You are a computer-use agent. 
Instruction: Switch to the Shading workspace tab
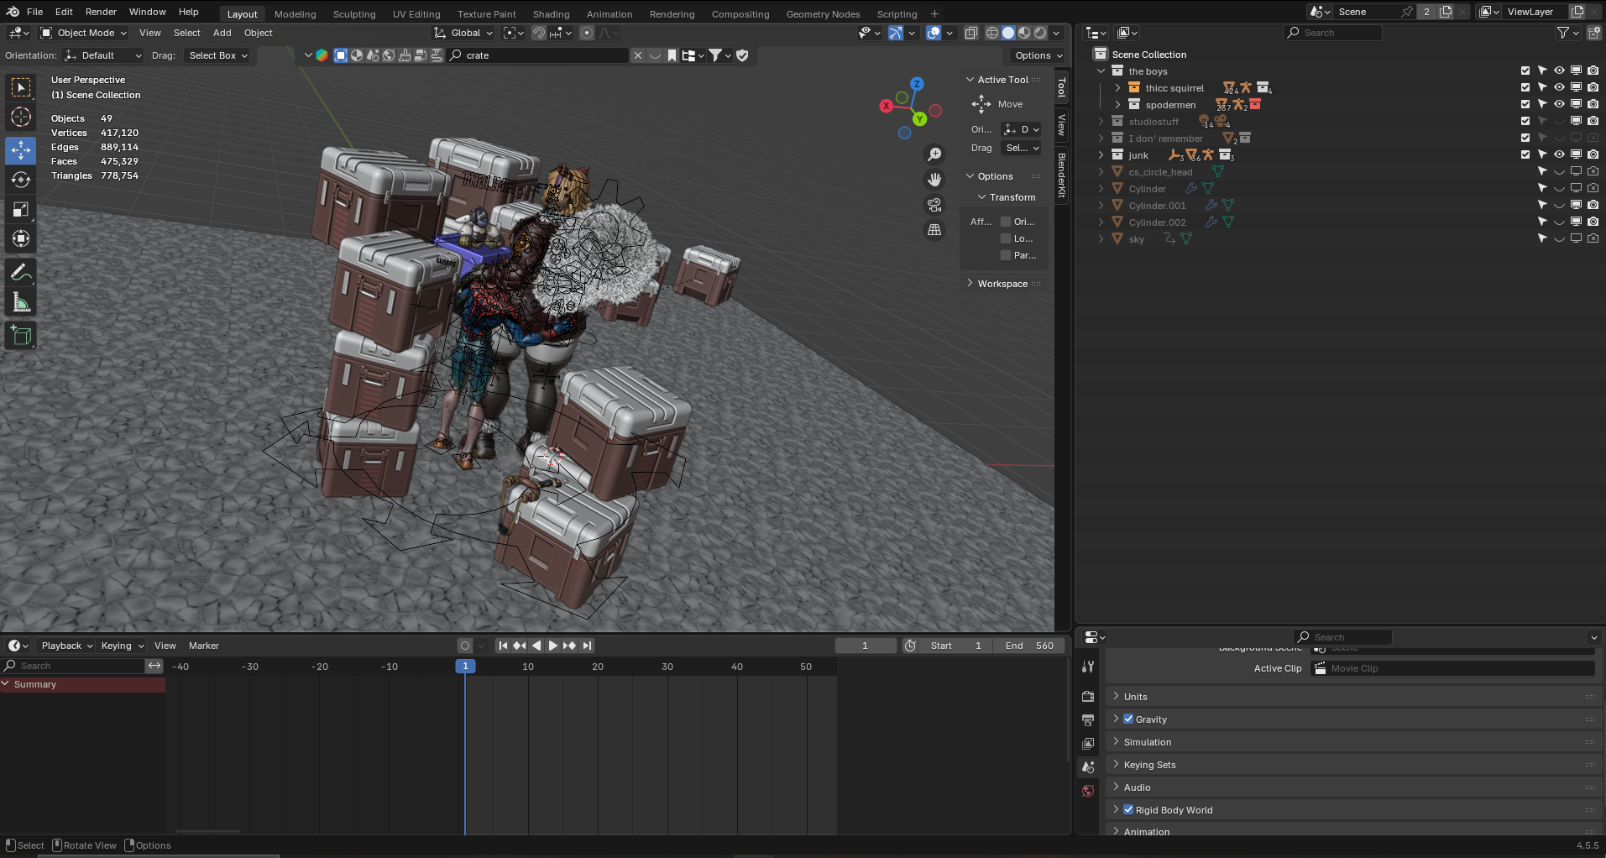[551, 14]
